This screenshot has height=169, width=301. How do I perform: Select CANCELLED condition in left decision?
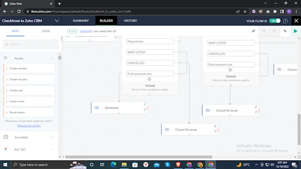pos(150,63)
